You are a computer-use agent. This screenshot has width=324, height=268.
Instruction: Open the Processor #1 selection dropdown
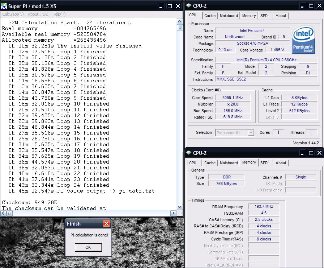click(251, 133)
